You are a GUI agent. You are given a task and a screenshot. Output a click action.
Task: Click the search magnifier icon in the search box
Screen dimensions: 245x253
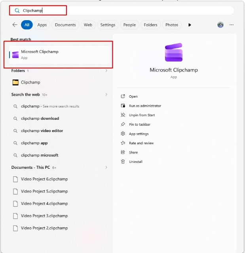(17, 11)
